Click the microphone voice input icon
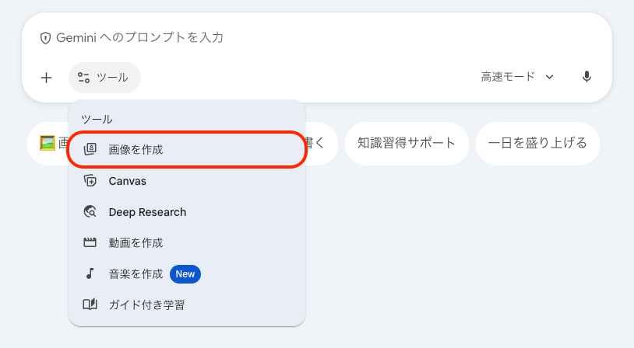 point(586,77)
